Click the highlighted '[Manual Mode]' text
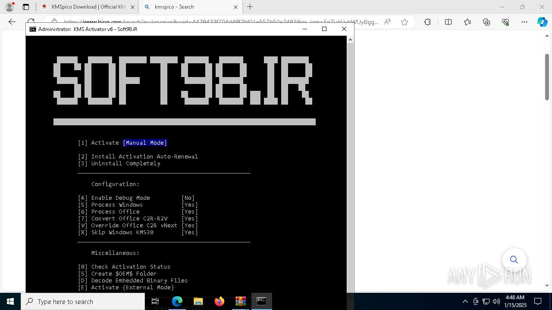The width and height of the screenshot is (552, 310). pyautogui.click(x=145, y=143)
